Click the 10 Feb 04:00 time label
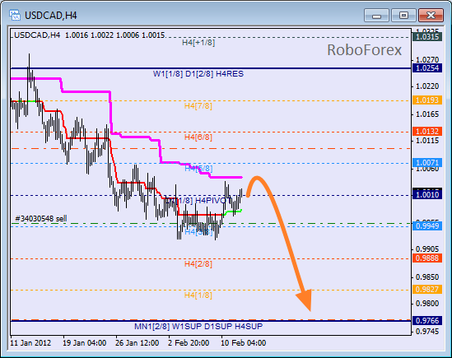The width and height of the screenshot is (452, 358). coord(243,343)
